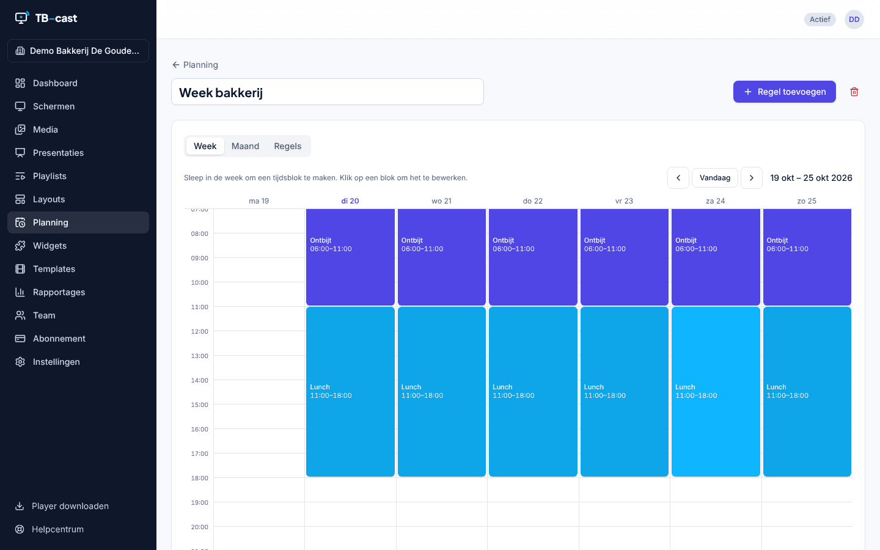
Task: Go to the next week
Action: point(752,178)
